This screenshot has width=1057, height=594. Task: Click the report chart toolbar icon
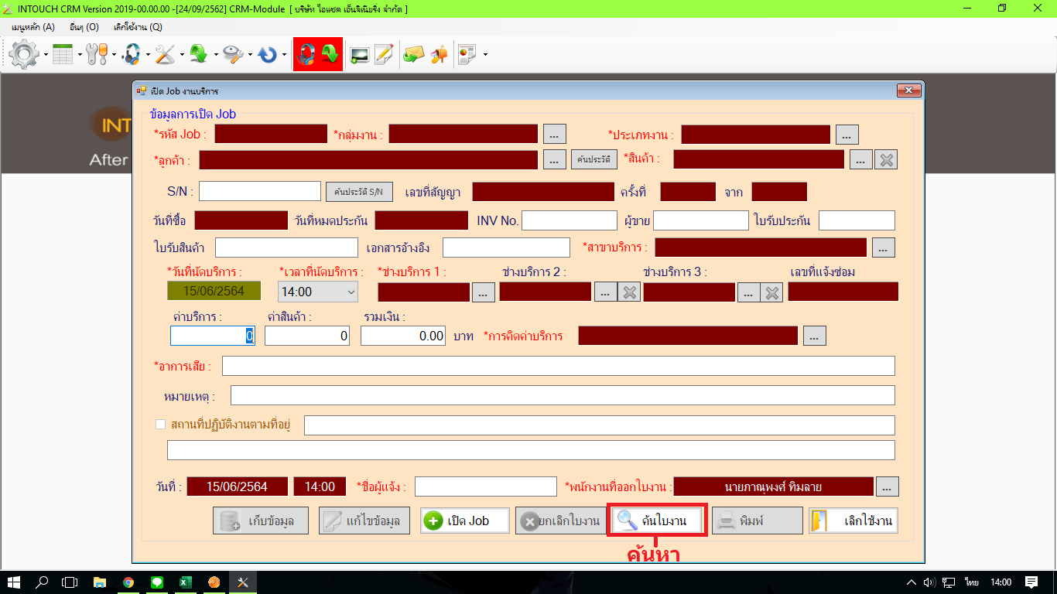[x=467, y=55]
